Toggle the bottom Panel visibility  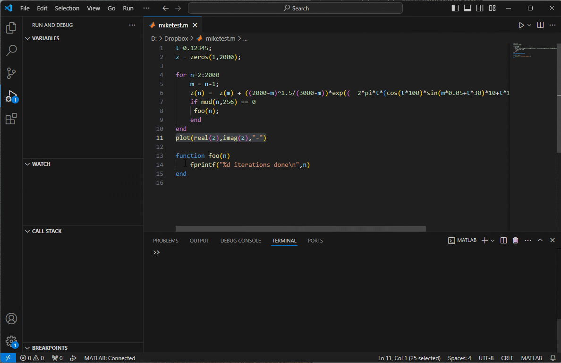click(467, 8)
